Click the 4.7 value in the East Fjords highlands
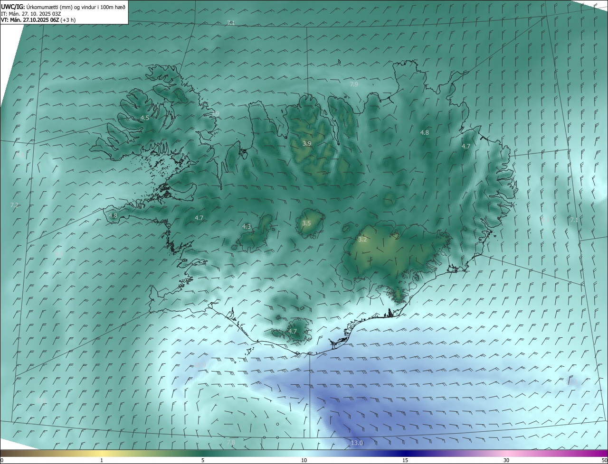 pos(466,147)
